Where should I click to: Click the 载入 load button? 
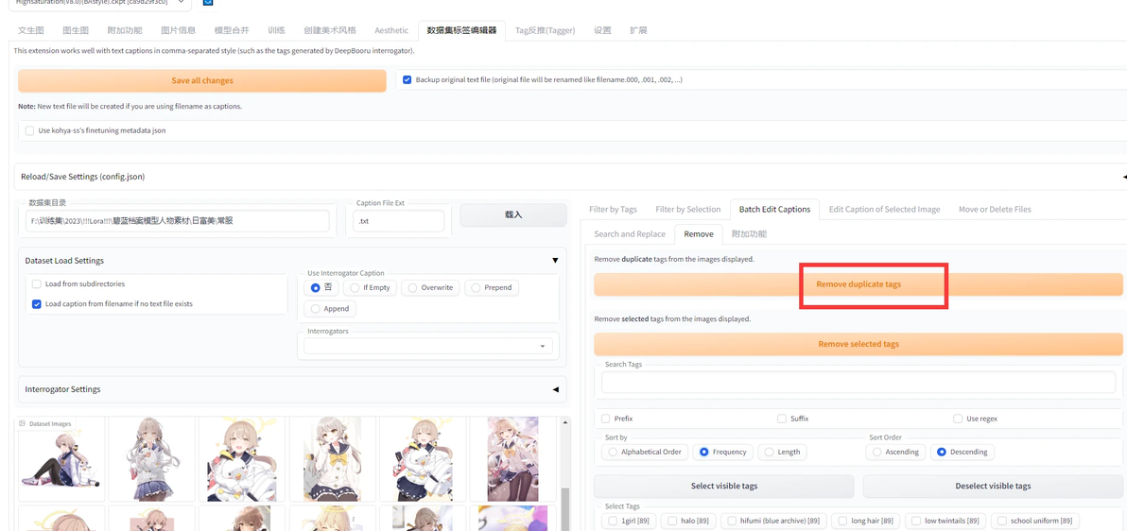513,214
